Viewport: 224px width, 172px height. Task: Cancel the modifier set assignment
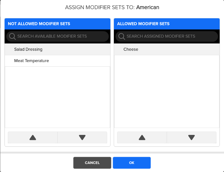pyautogui.click(x=92, y=163)
